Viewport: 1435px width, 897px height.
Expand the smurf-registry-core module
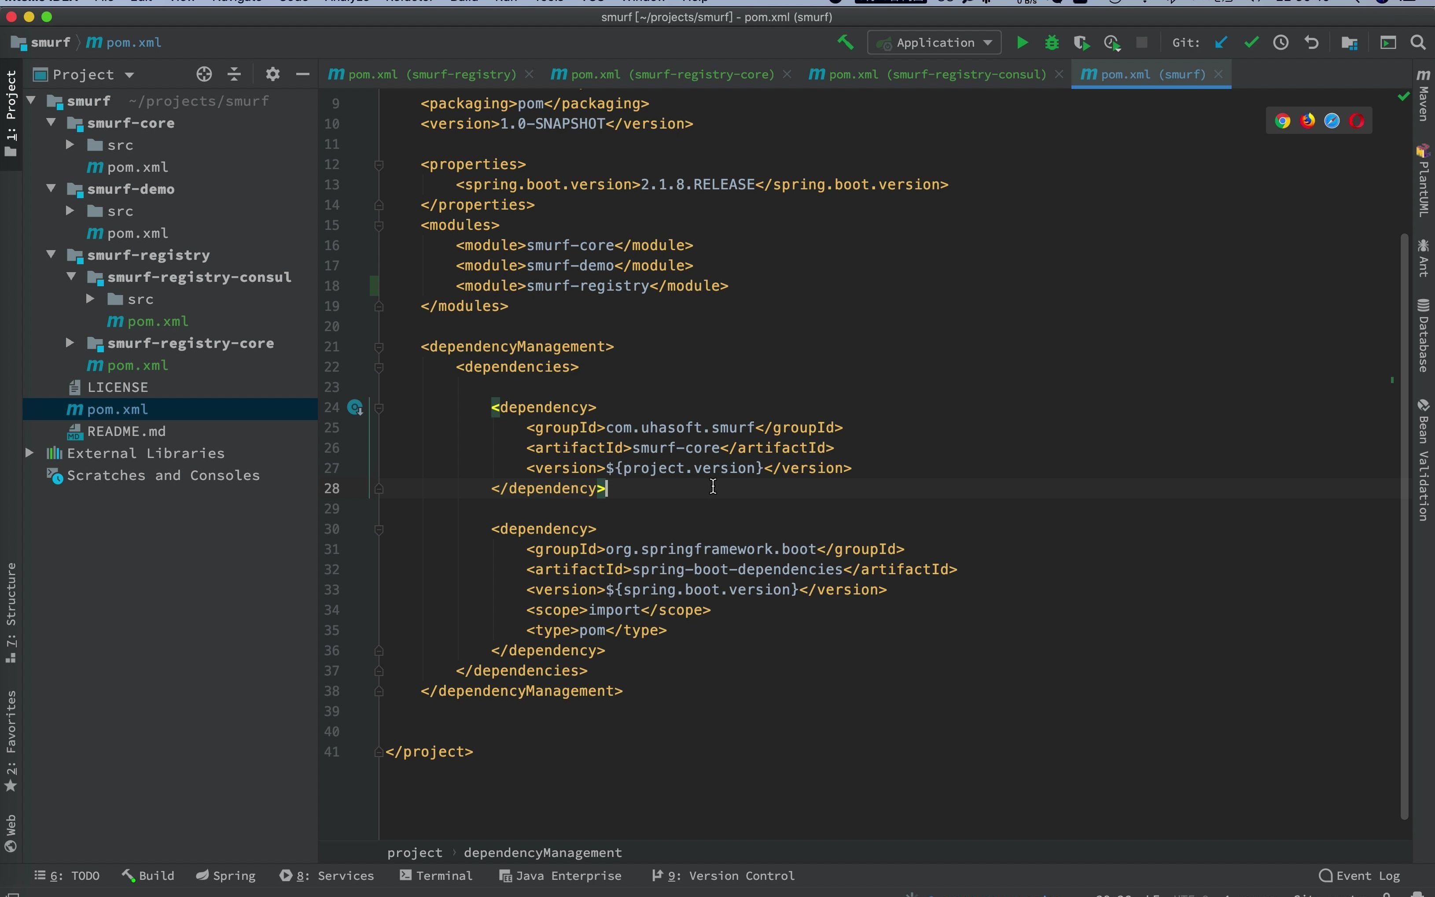click(70, 343)
